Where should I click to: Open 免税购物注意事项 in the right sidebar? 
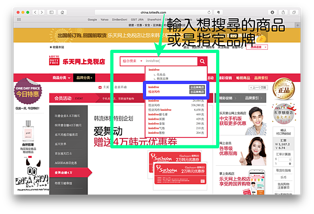pyautogui.click(x=283, y=186)
